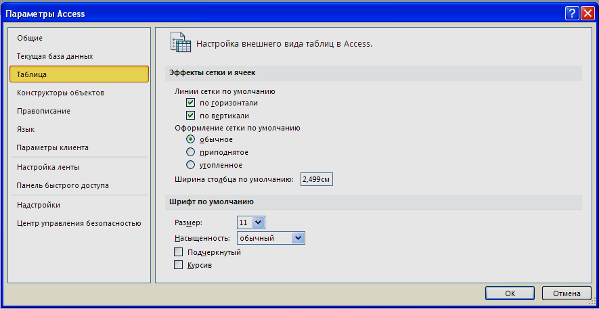Open the Центр управления безопасностью category
The height and width of the screenshot is (309, 599).
pos(79,223)
